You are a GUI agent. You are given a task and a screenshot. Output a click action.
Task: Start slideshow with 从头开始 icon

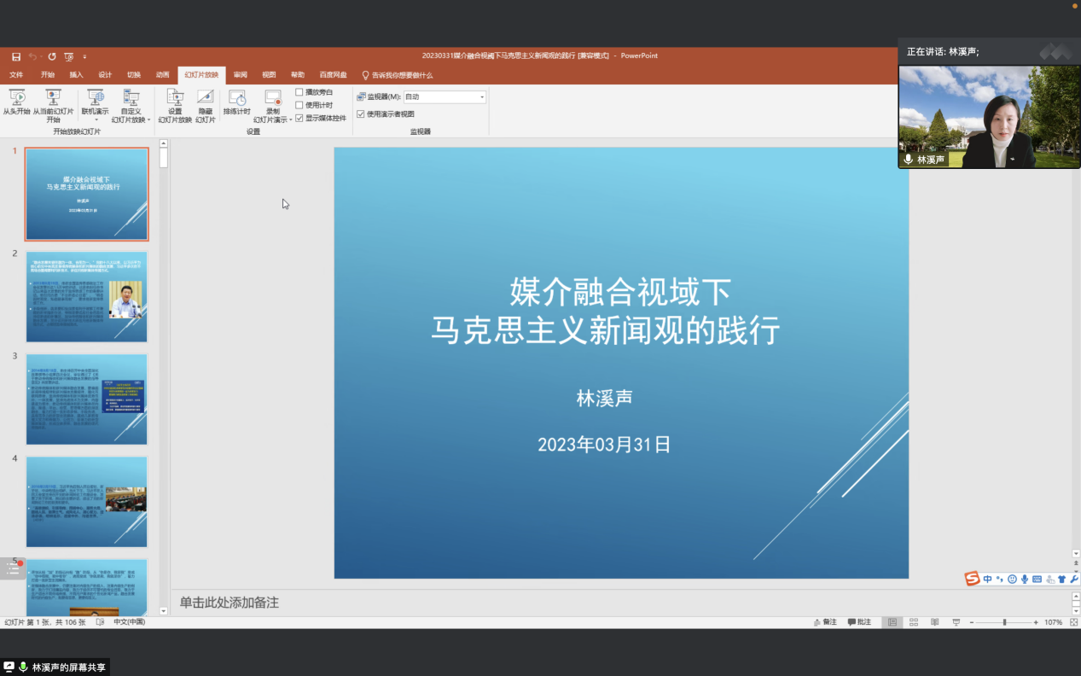(x=16, y=98)
